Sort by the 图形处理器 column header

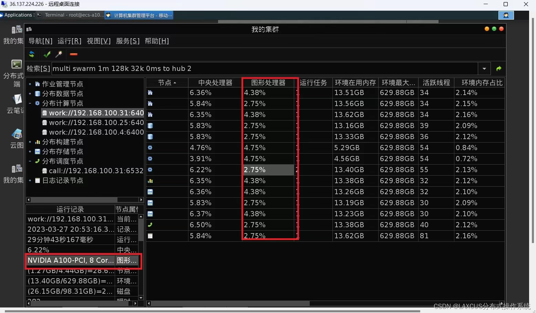click(x=269, y=83)
